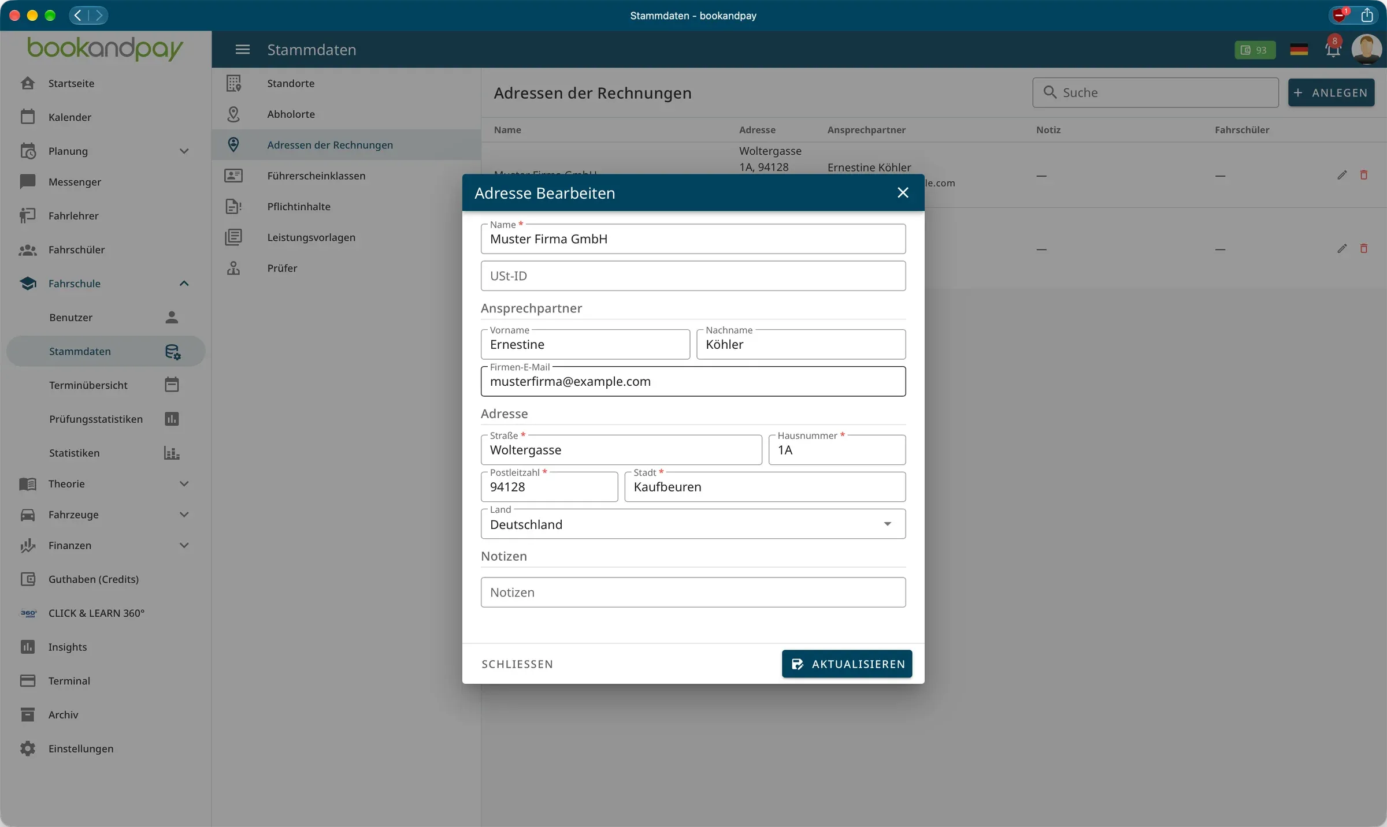Click the Standorte building icon
Viewport: 1387px width, 827px height.
(233, 83)
